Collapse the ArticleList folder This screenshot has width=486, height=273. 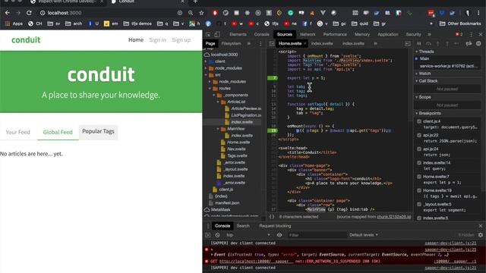tap(218, 102)
